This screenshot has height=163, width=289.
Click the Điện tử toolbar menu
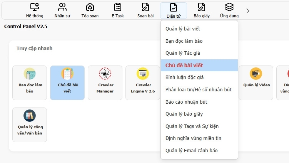tap(174, 11)
